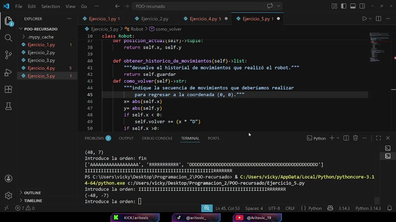The height and width of the screenshot is (222, 396).
Task: Switch to the OUTPUT panel tab
Action: 126,138
